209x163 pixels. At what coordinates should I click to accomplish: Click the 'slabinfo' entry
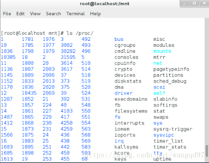[165, 99]
